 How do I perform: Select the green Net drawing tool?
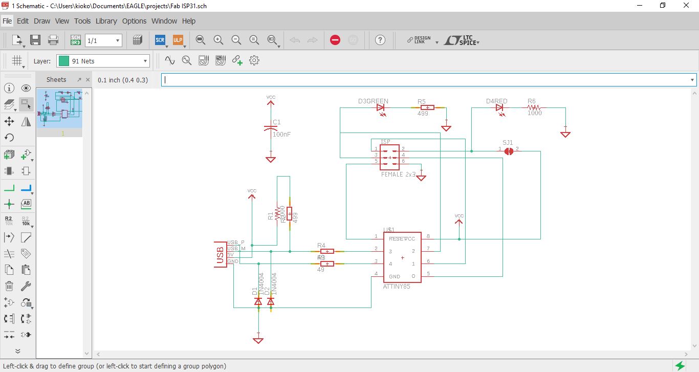9,188
